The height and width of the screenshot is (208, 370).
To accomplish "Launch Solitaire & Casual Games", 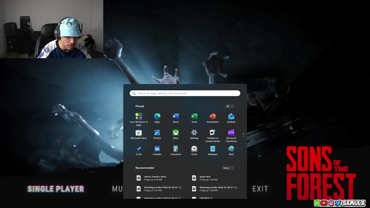I will click(213, 136).
